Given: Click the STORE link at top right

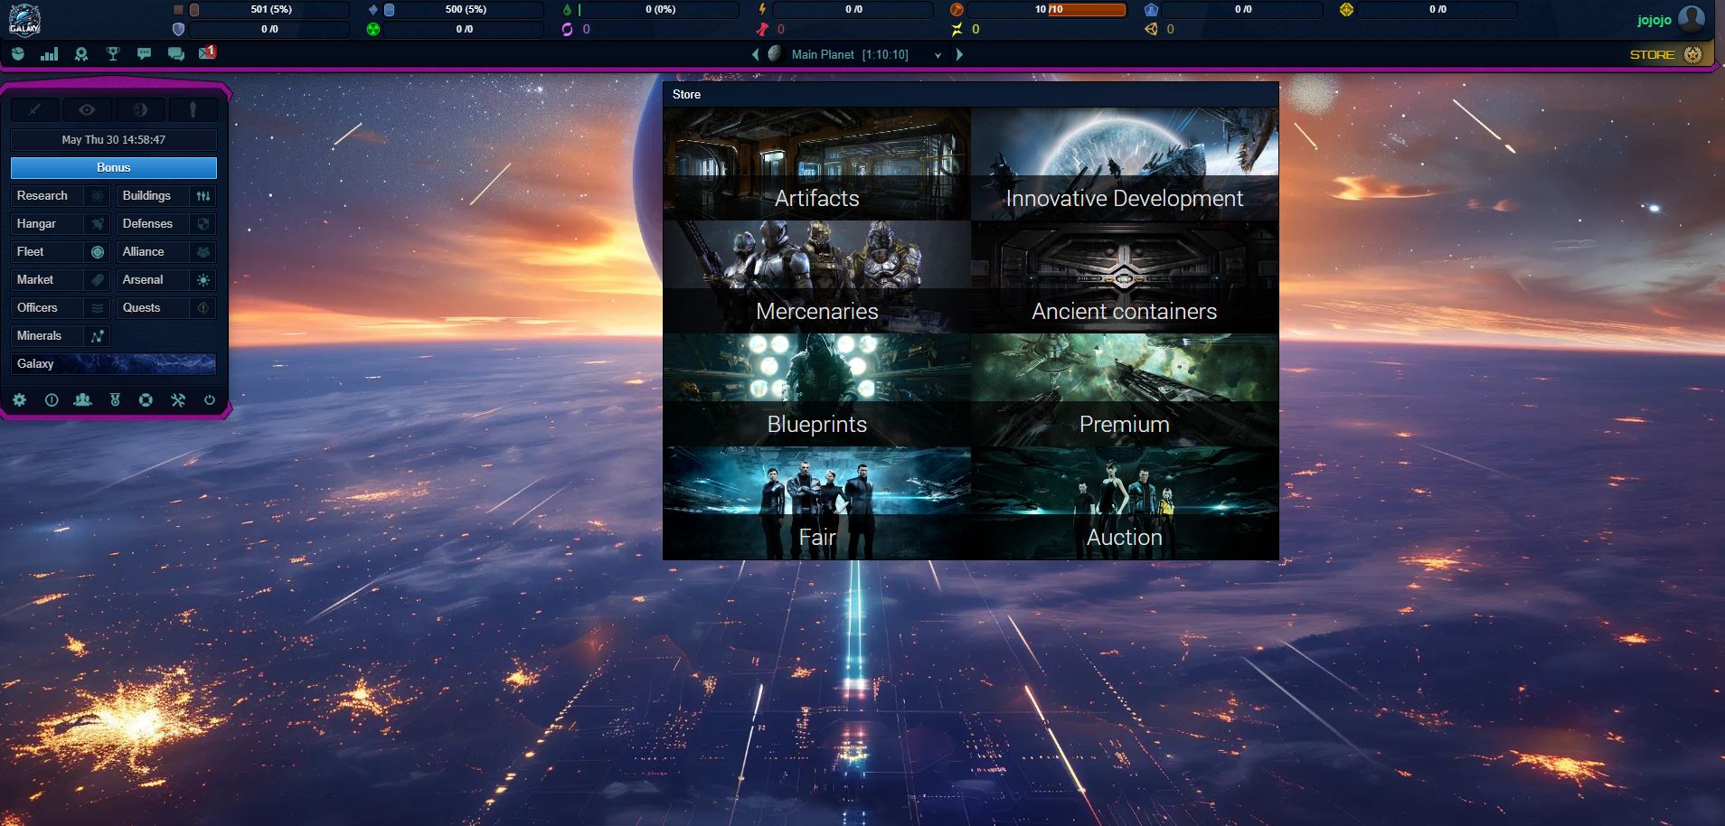Looking at the screenshot, I should click(x=1652, y=54).
